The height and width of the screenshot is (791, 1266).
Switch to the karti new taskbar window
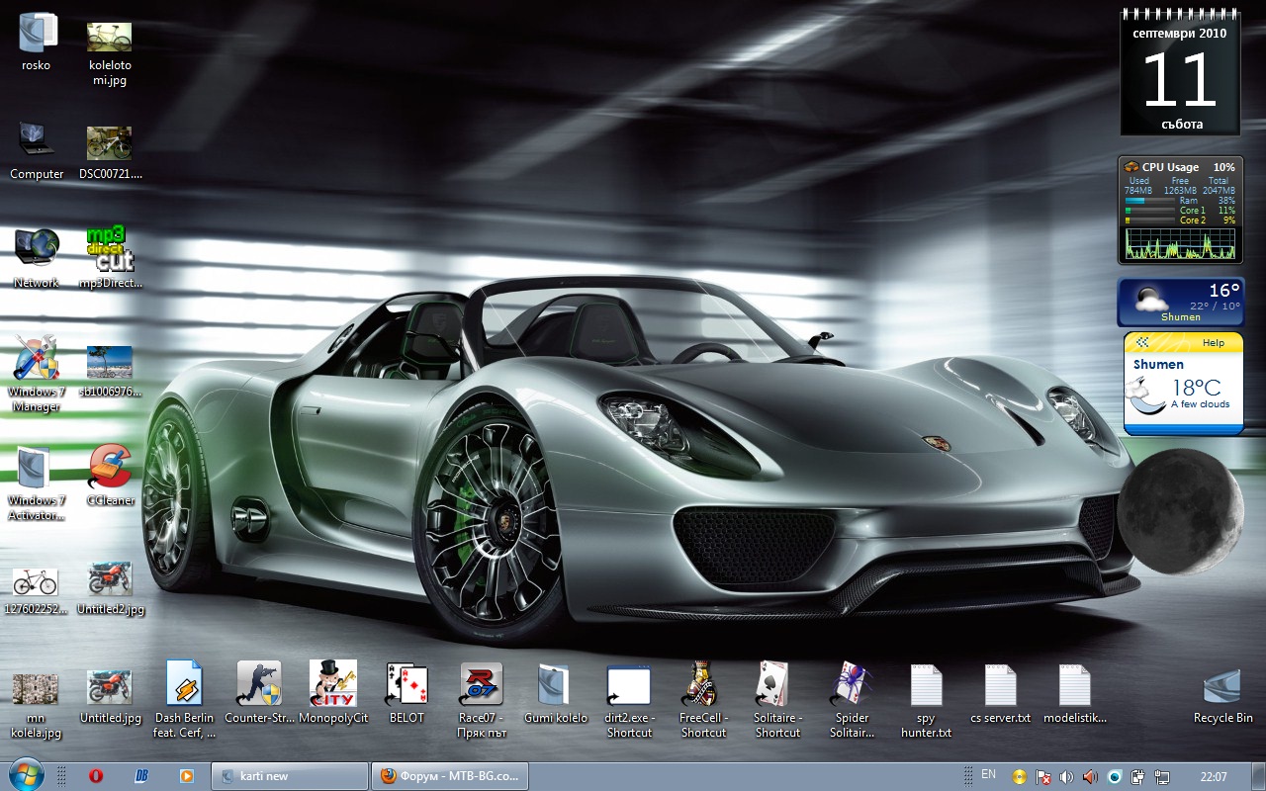tap(289, 776)
